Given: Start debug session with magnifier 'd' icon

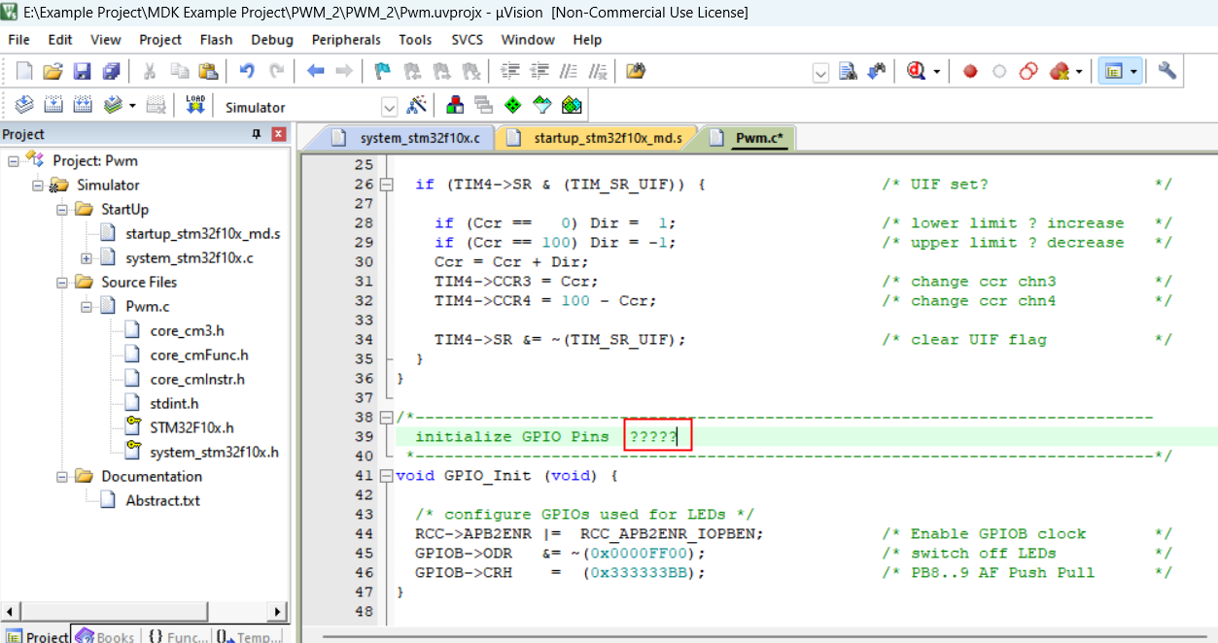Looking at the screenshot, I should (917, 71).
